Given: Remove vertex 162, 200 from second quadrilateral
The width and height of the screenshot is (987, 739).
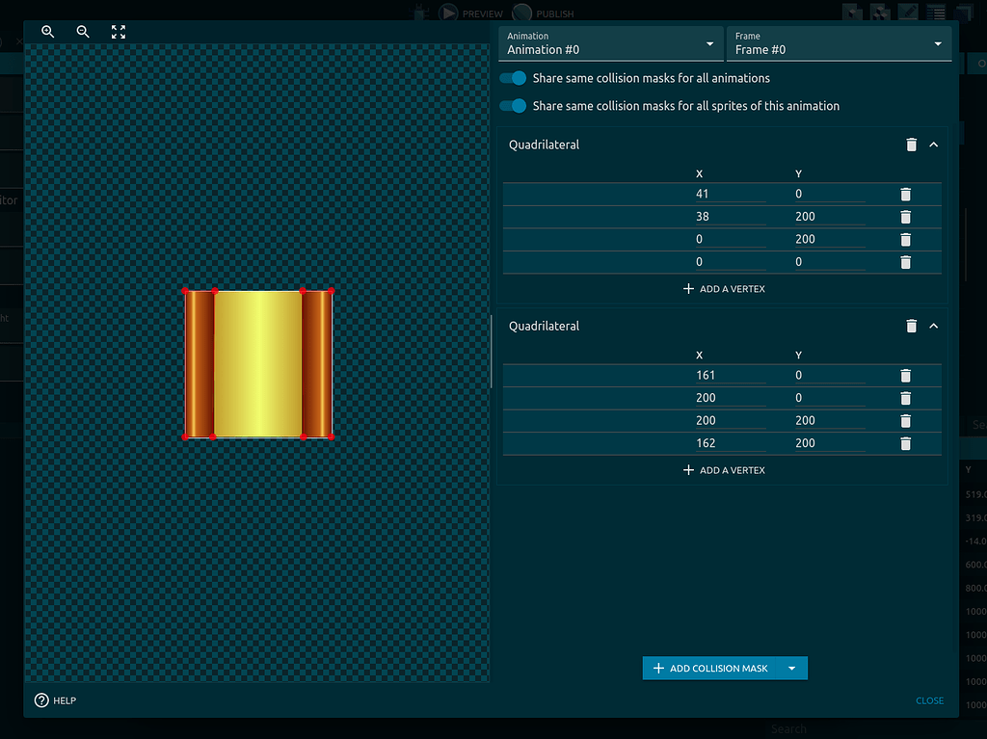Looking at the screenshot, I should (905, 443).
